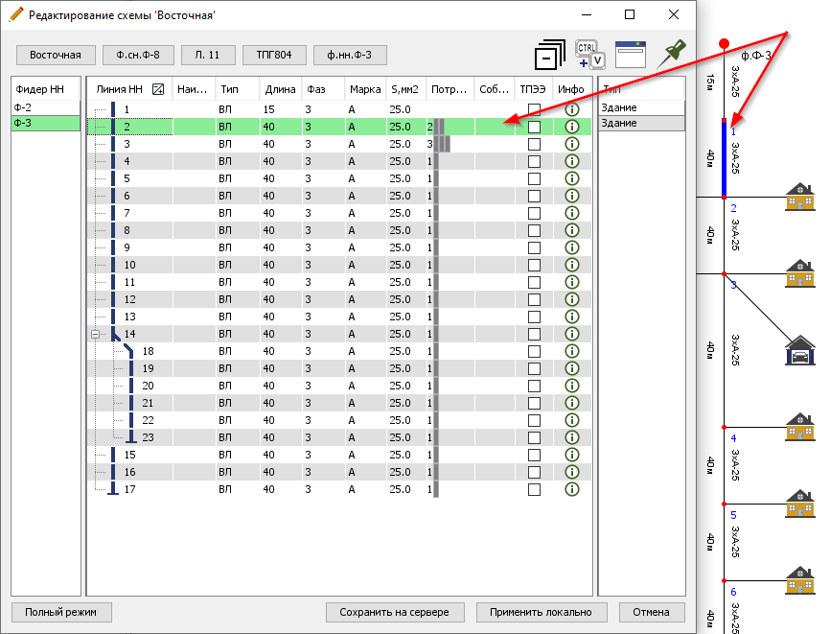Click the Отмена button
The image size is (830, 634).
(x=652, y=612)
